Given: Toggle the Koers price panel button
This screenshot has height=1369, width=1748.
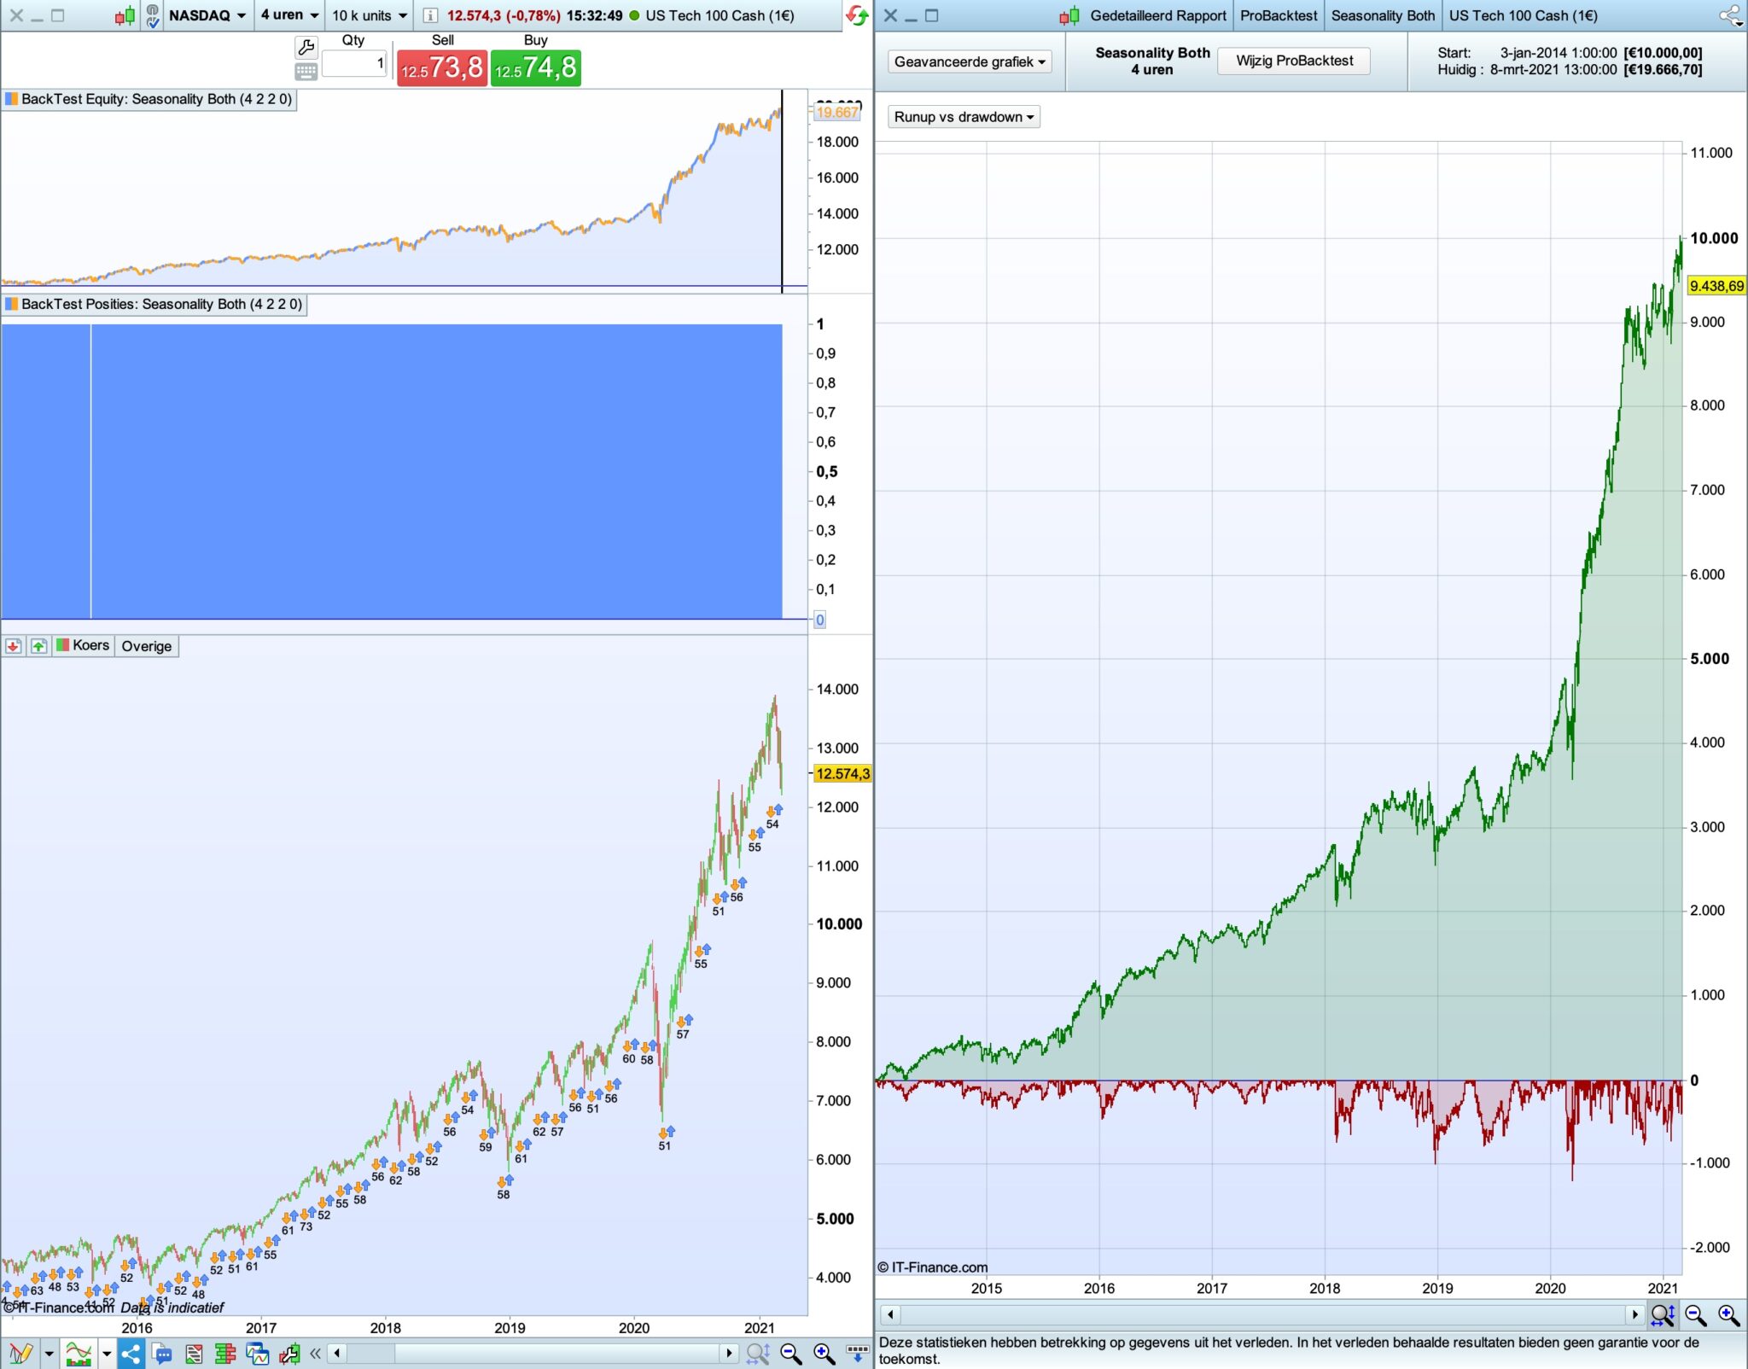Looking at the screenshot, I should tap(84, 646).
